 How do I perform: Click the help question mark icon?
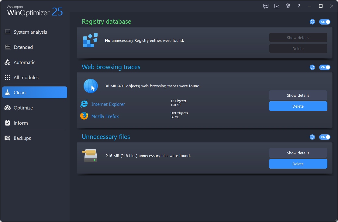tap(299, 6)
